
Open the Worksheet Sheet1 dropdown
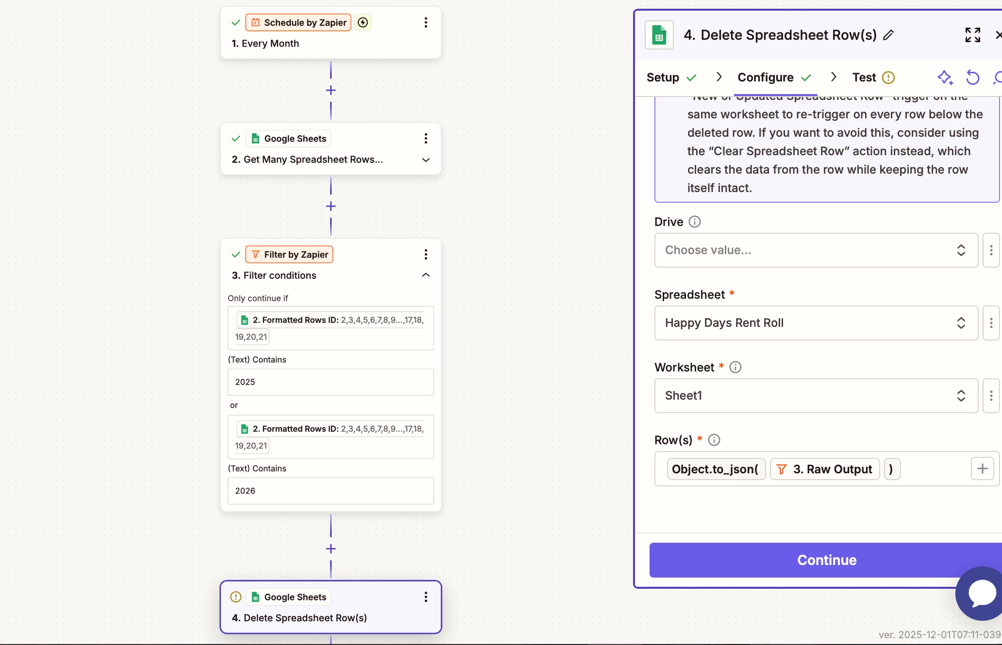816,396
